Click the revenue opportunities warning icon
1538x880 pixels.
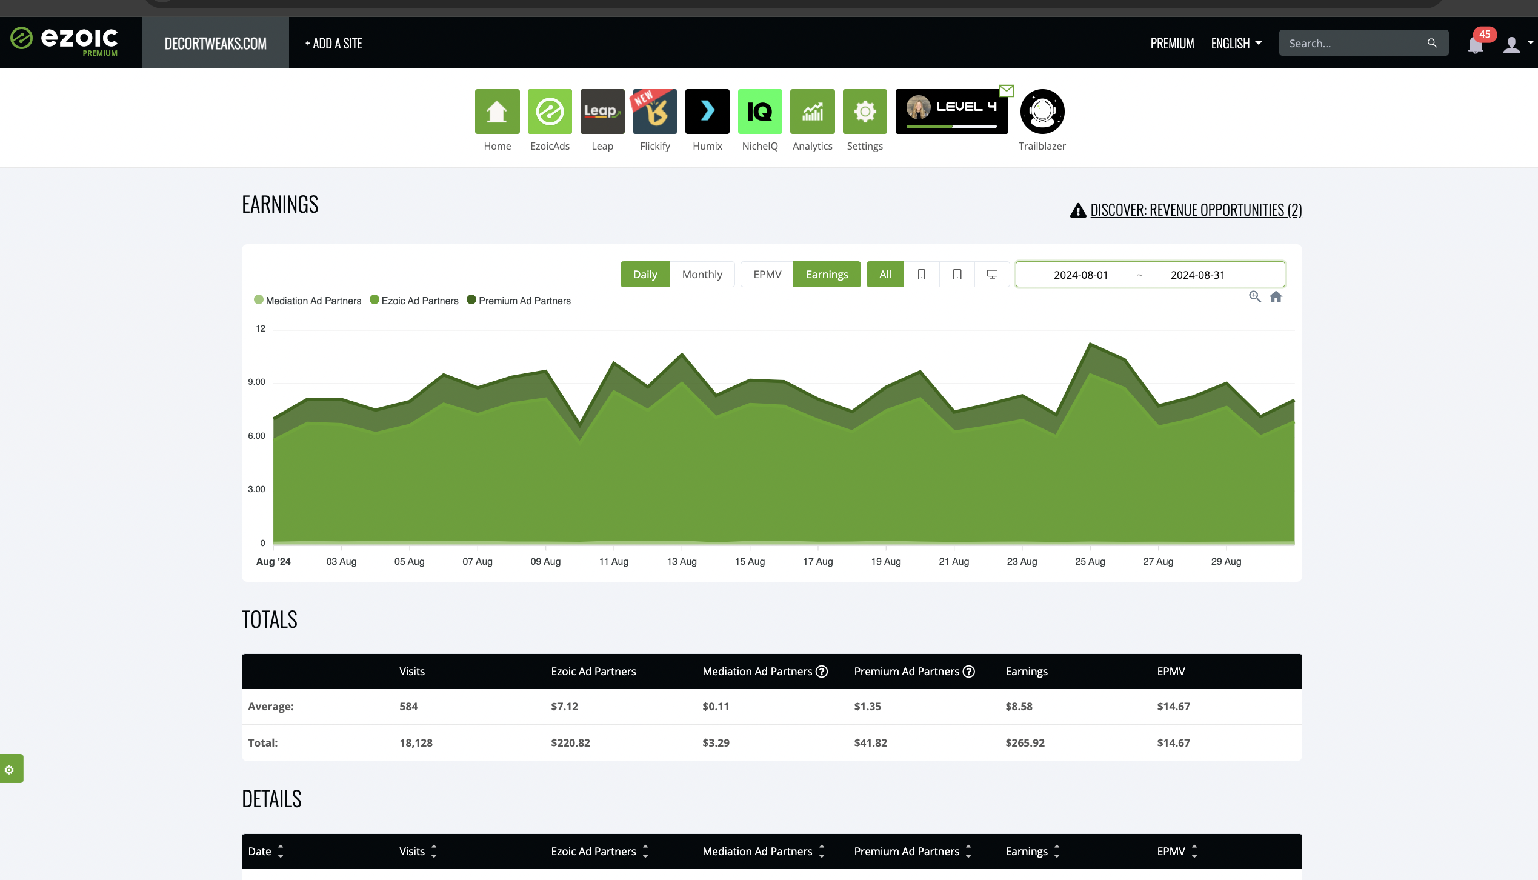[1078, 210]
